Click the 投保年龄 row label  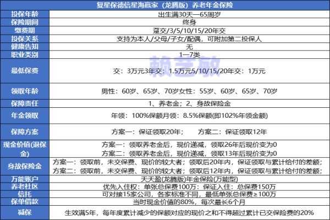point(25,14)
